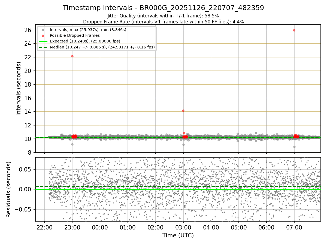Click the dashed green line sample in the legend
The width and height of the screenshot is (327, 245).
(x=43, y=47)
